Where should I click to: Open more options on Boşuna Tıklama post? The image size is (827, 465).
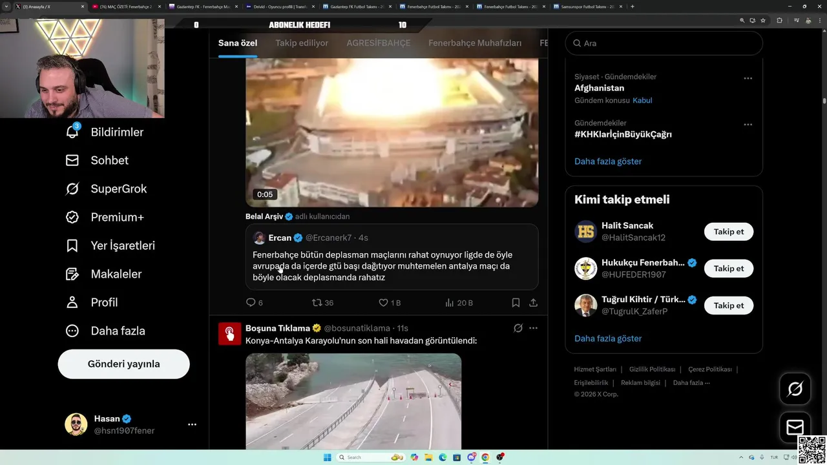pos(533,328)
